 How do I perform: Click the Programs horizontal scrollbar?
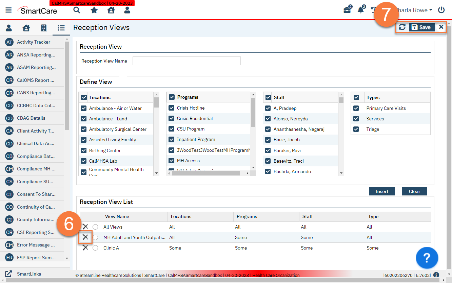point(205,173)
